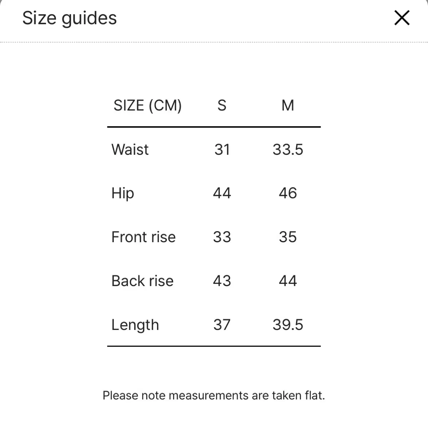428x428 pixels.
Task: Select Length value 39.5 for size M
Action: (x=288, y=325)
